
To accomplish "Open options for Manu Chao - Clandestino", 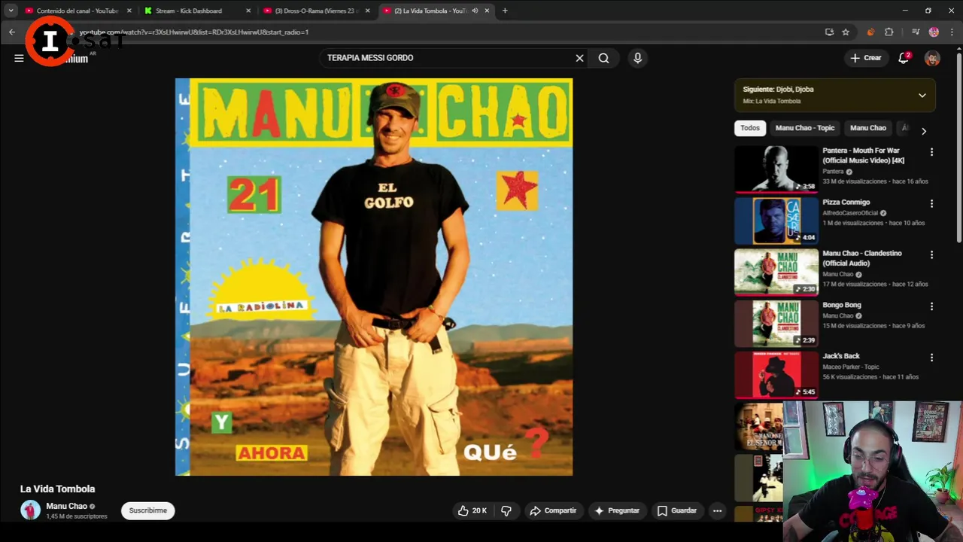I will click(931, 254).
